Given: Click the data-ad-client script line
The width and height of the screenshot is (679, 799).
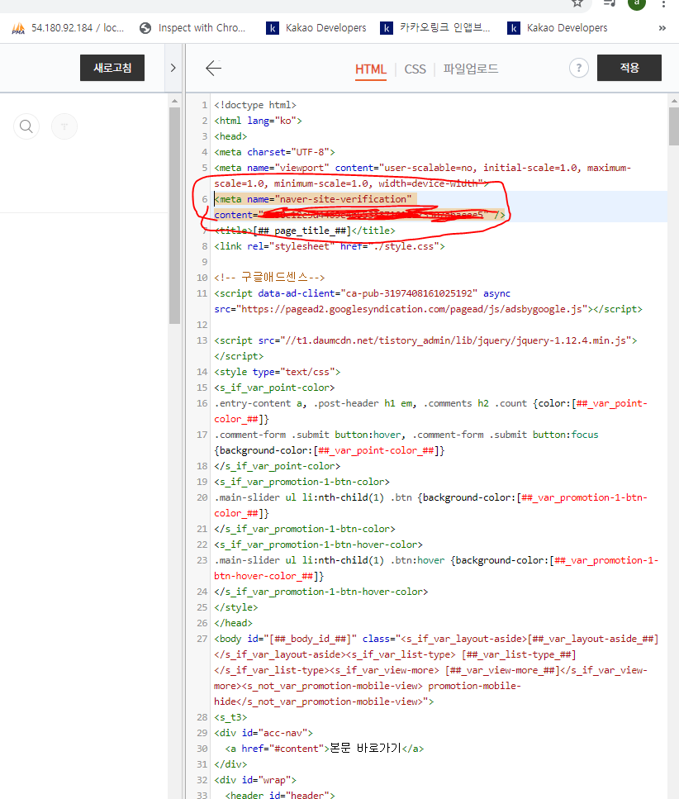Looking at the screenshot, I should coord(362,293).
